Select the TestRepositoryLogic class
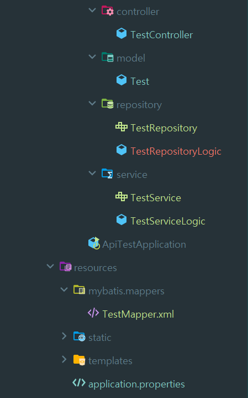The width and height of the screenshot is (248, 398). click(x=176, y=151)
